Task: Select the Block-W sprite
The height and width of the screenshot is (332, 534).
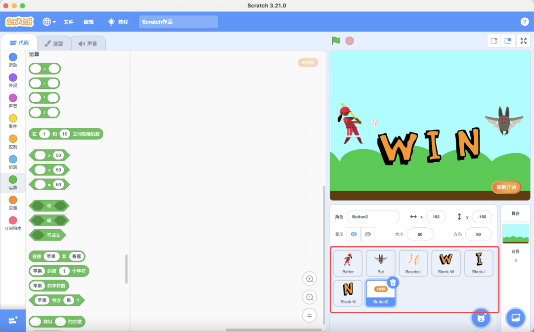Action: tap(446, 263)
